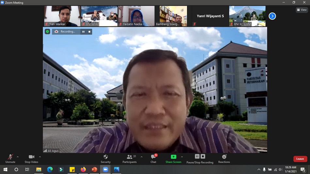This screenshot has width=310, height=174.
Task: Expand Share Screen options arrow
Action: click(182, 157)
